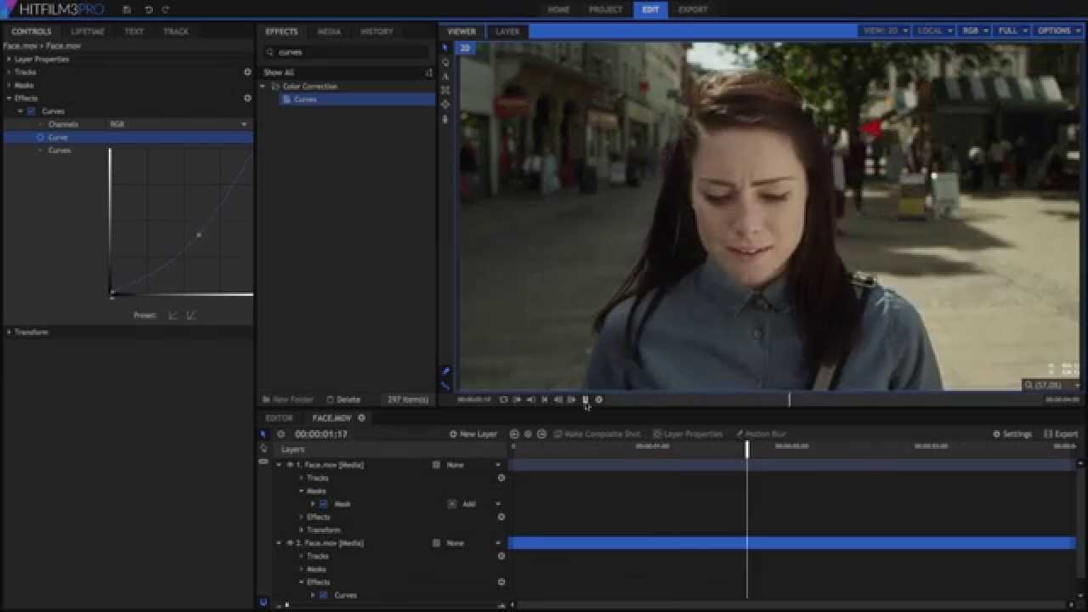
Task: Open the Lifetime tab
Action: click(88, 31)
